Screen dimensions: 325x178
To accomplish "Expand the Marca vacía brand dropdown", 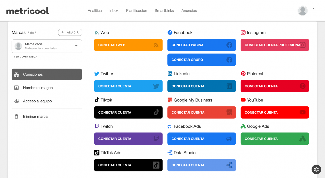I will (76, 46).
